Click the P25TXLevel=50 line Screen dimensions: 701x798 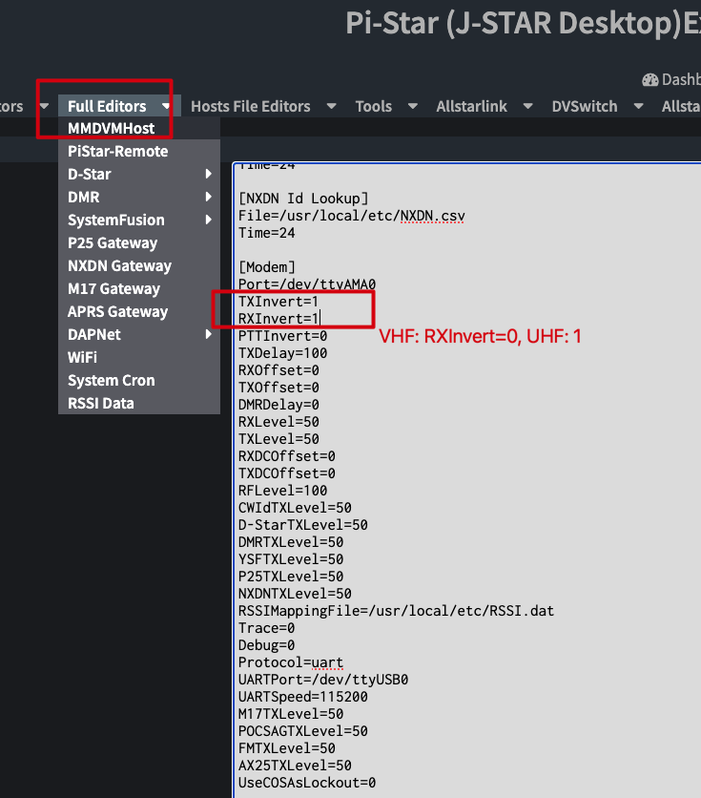pos(291,577)
